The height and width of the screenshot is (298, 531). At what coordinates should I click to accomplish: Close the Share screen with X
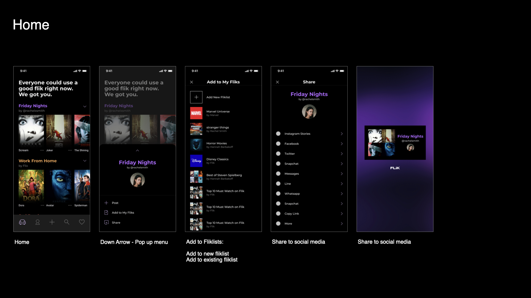pyautogui.click(x=277, y=82)
